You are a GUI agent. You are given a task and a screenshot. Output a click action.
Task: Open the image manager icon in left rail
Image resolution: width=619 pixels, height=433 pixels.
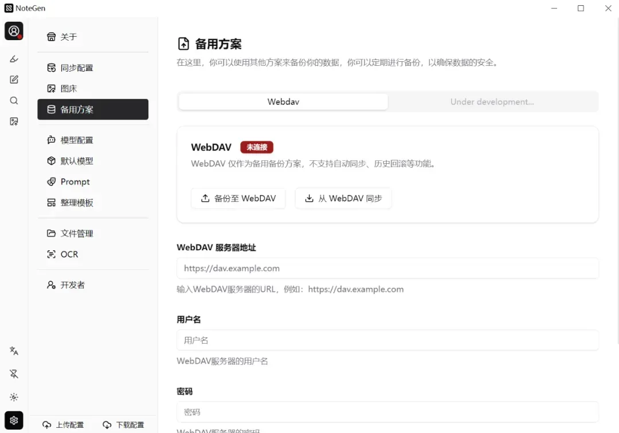click(14, 121)
